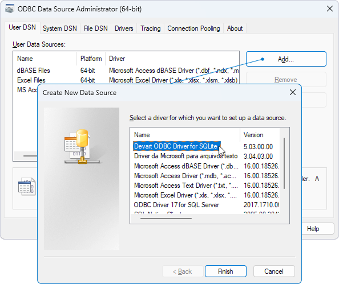Click version 3.04.03.00 cell
Image resolution: width=339 pixels, height=284 pixels.
258,157
